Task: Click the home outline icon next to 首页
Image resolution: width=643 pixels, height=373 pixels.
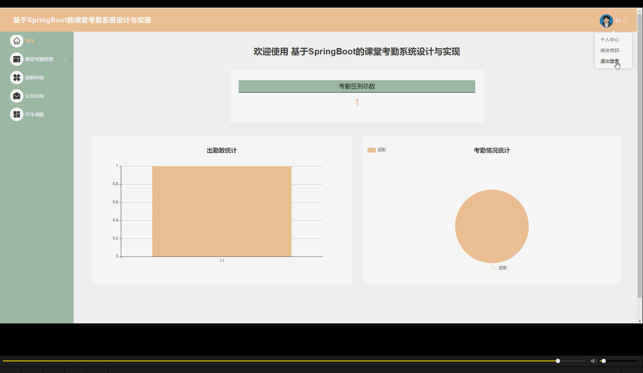Action: pos(17,40)
